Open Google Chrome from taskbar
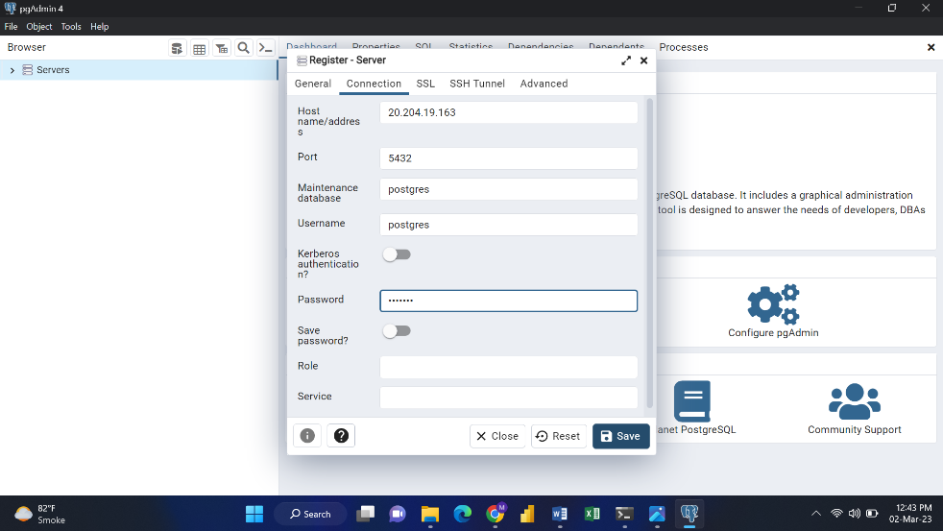Screen dimensions: 943x531 tap(495, 514)
